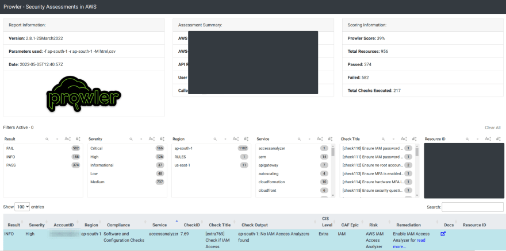Sort Service filter by count
506x251 pixels.
(330, 139)
